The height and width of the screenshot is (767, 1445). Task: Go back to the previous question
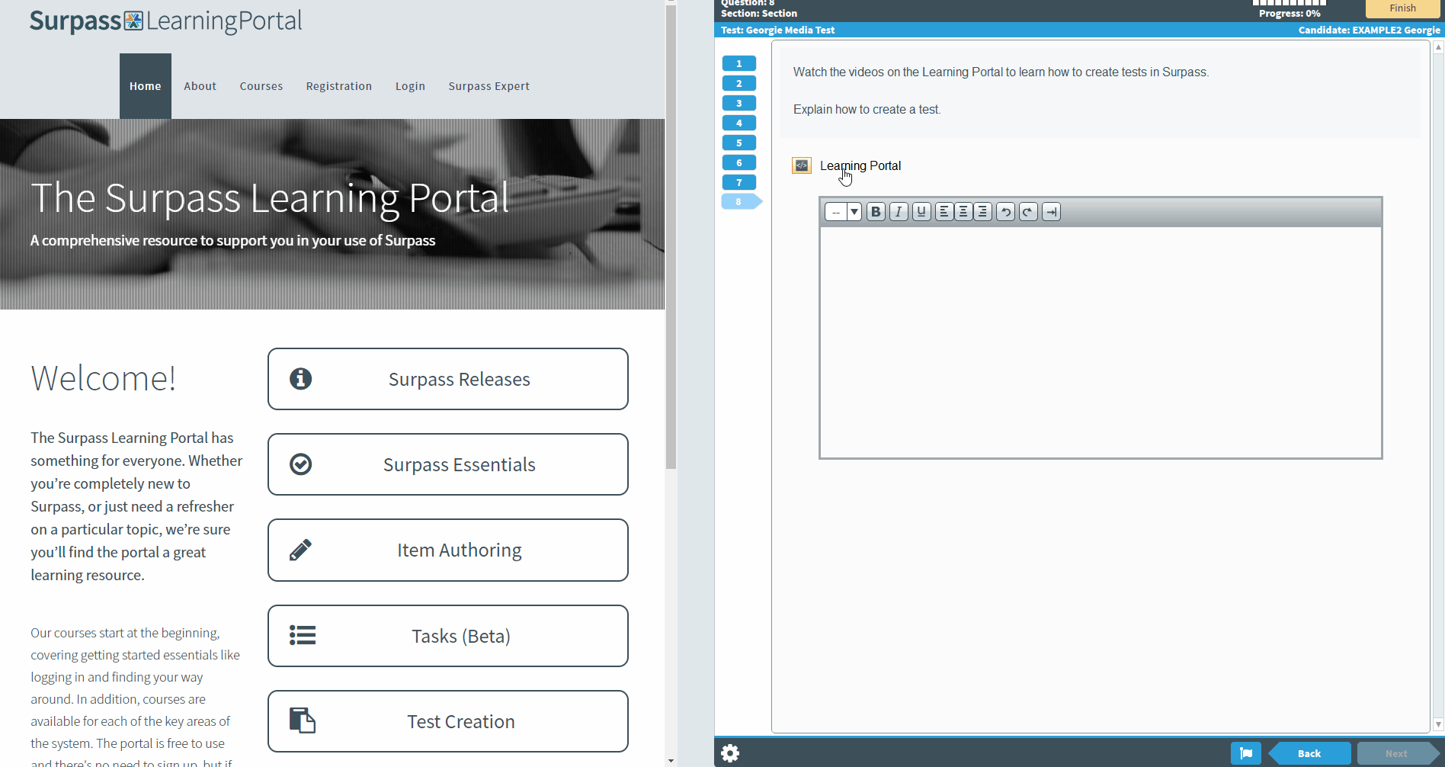1309,753
